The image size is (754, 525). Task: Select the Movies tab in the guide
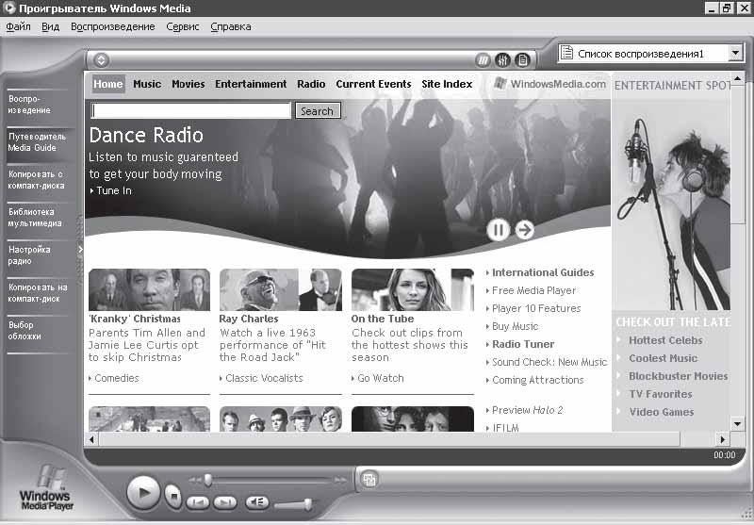point(188,84)
